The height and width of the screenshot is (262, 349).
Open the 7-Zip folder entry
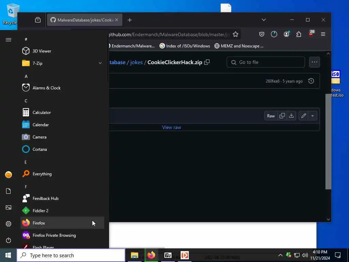pyautogui.click(x=62, y=63)
